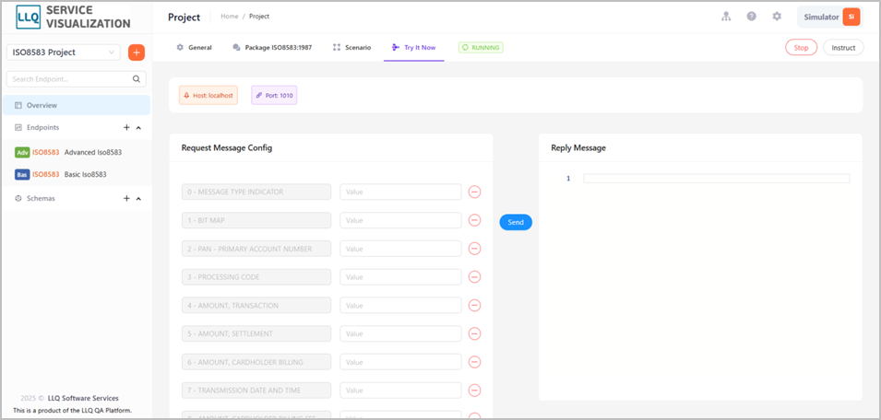The width and height of the screenshot is (881, 420).
Task: Add a new schema with plus icon
Action: (126, 199)
